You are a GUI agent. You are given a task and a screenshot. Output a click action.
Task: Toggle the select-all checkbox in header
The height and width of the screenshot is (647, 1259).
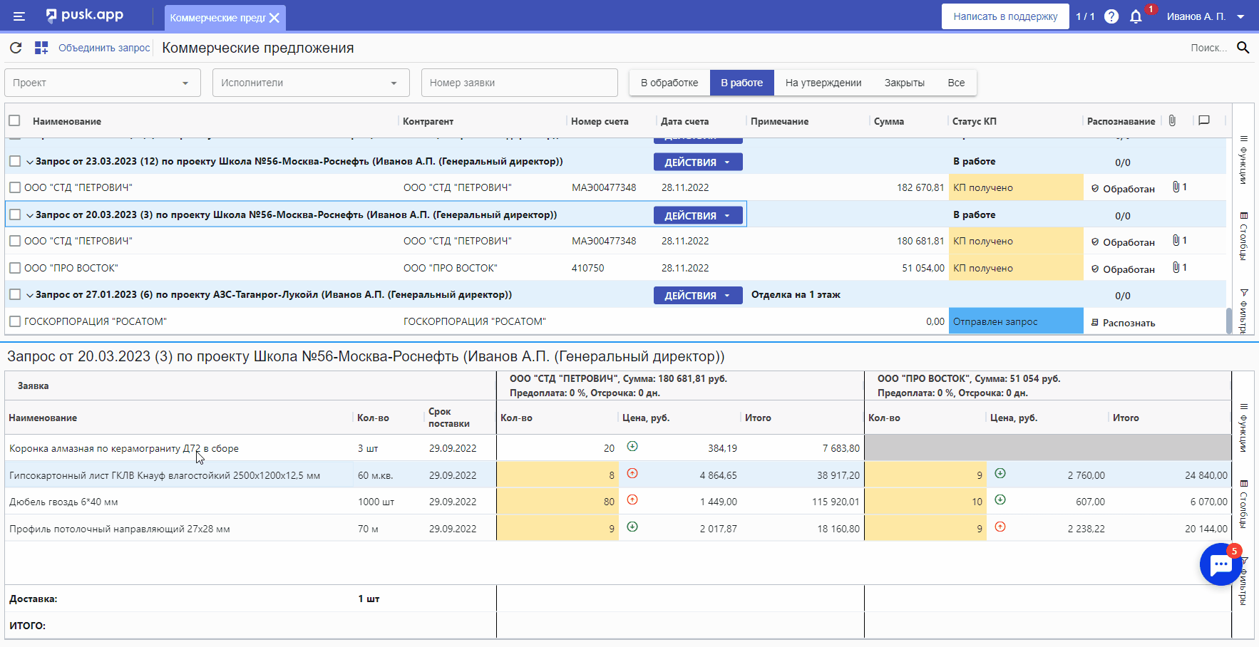click(x=15, y=120)
